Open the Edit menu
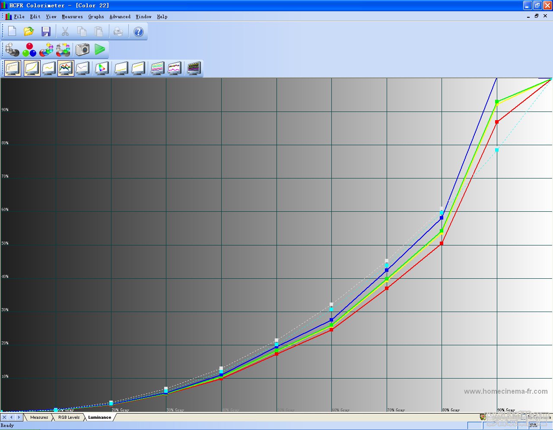 coord(35,16)
